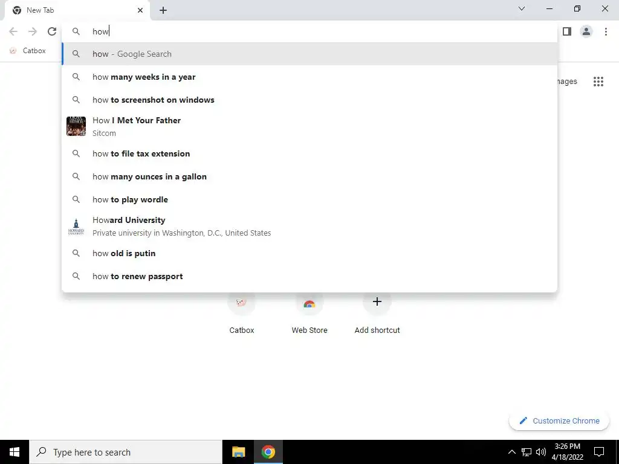The height and width of the screenshot is (464, 619).
Task: Choose 'how - Google Search' suggestion
Action: (309, 54)
